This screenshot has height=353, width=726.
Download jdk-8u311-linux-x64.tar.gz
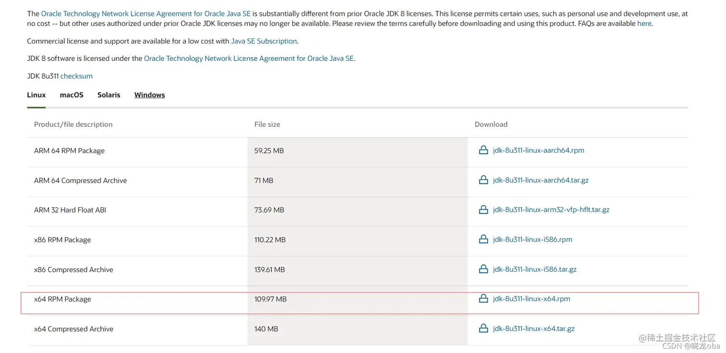click(534, 329)
